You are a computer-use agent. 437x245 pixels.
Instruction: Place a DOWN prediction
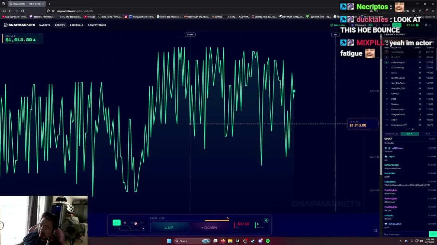[209, 228]
